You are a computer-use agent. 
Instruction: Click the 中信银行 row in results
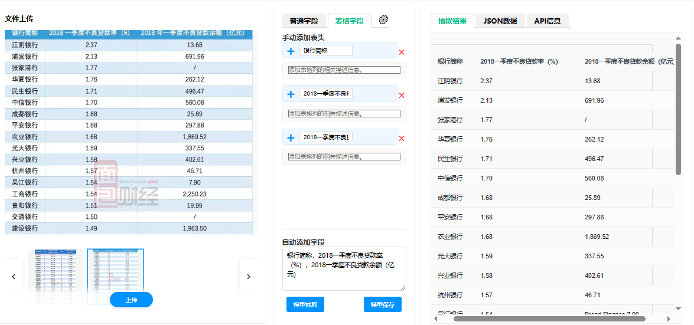pyautogui.click(x=553, y=178)
